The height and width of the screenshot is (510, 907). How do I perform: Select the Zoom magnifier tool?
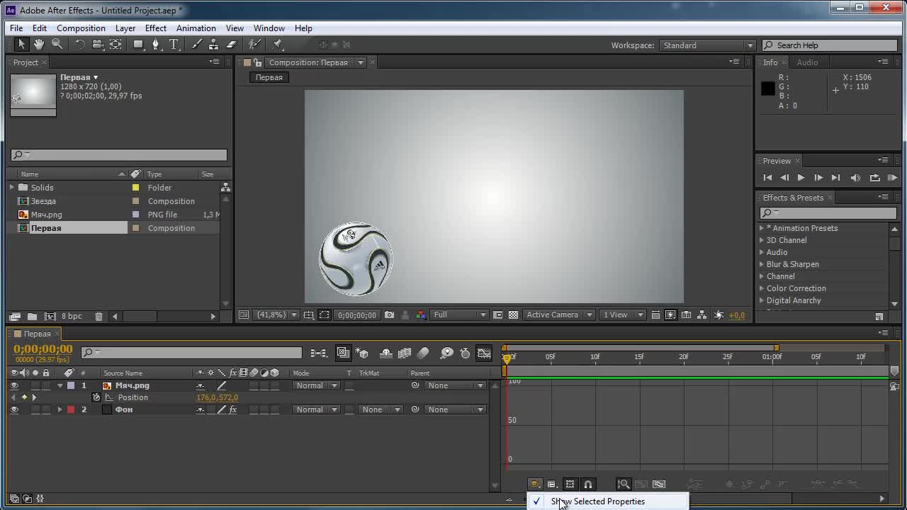tap(57, 45)
